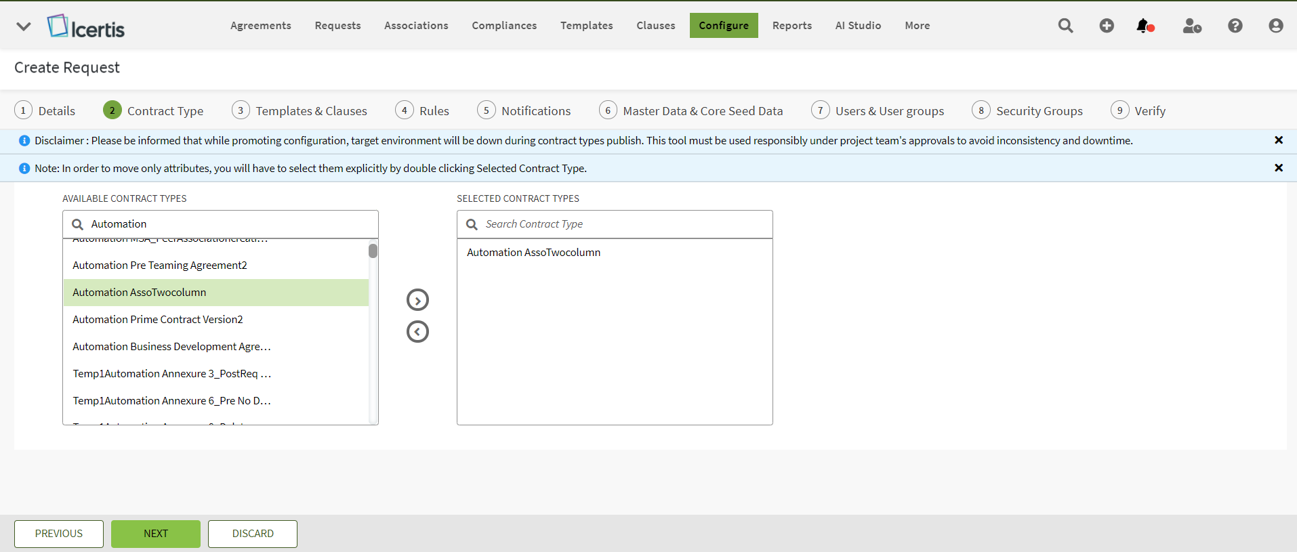Screen dimensions: 1297x552
Task: Open the help question mark icon
Action: [x=1235, y=26]
